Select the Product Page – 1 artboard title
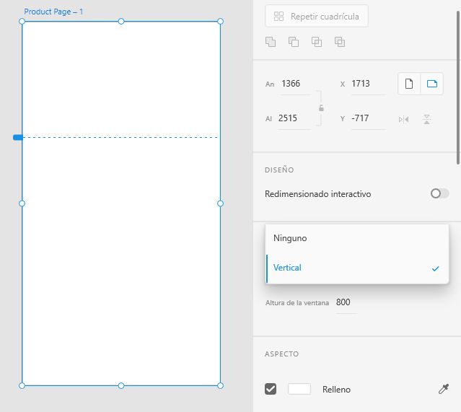The height and width of the screenshot is (412, 461). [53, 12]
